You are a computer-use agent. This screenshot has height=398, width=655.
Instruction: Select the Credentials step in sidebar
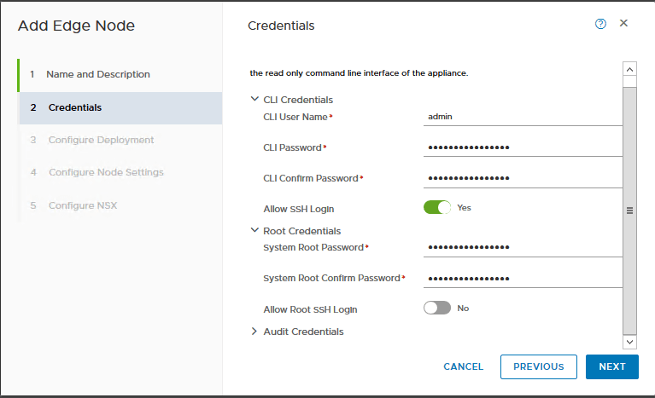click(75, 107)
